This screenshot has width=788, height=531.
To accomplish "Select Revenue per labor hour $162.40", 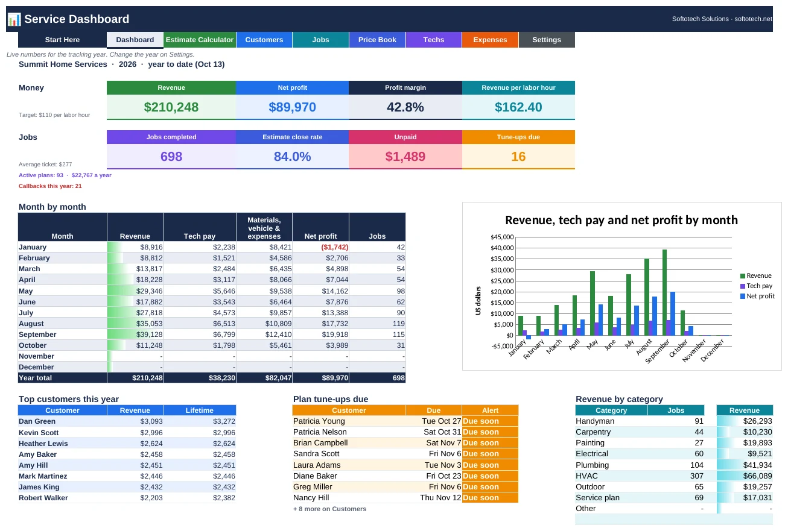I will pos(518,107).
